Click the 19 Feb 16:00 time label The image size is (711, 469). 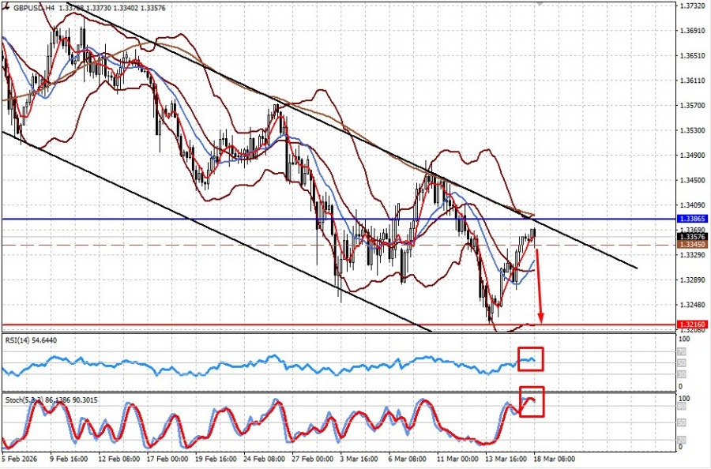[x=214, y=459]
